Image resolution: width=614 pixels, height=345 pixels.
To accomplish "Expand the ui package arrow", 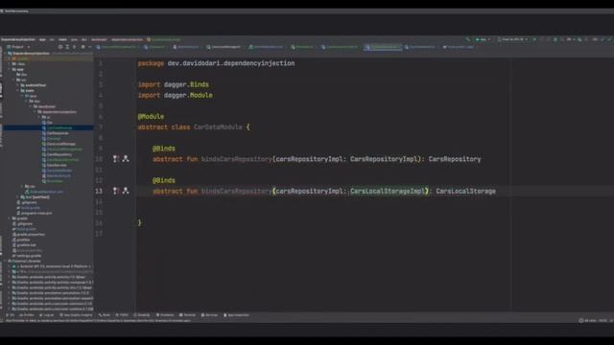I will (x=39, y=117).
